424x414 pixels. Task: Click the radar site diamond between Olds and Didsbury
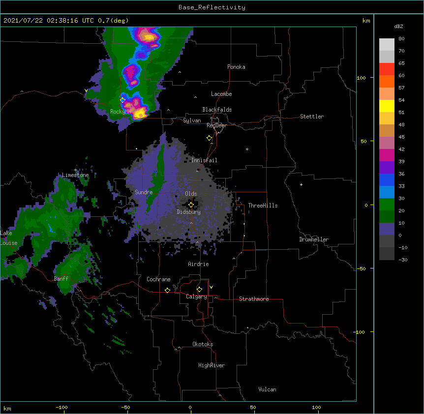(191, 205)
